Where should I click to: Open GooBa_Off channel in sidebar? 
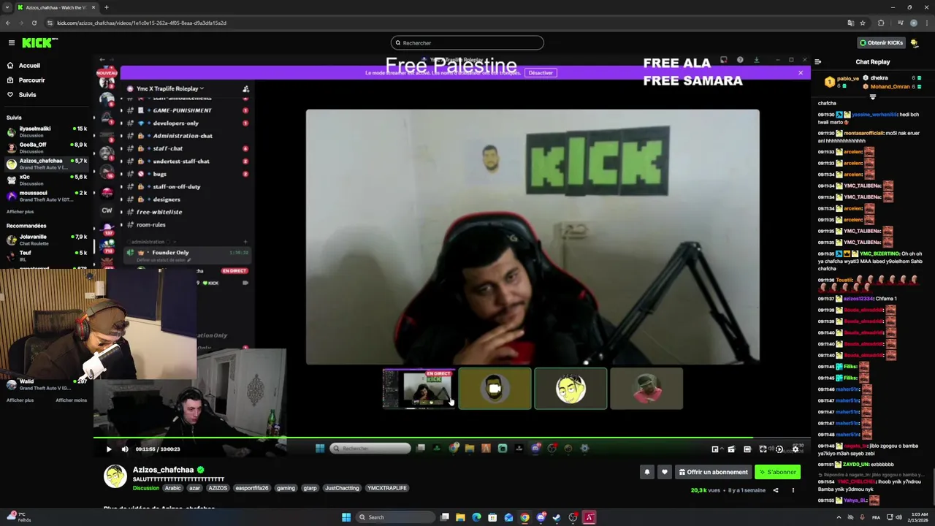[47, 148]
